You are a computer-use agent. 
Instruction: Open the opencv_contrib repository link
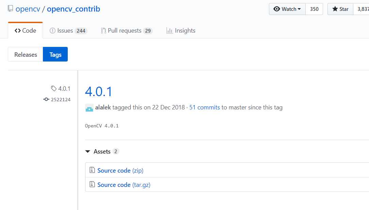click(74, 9)
